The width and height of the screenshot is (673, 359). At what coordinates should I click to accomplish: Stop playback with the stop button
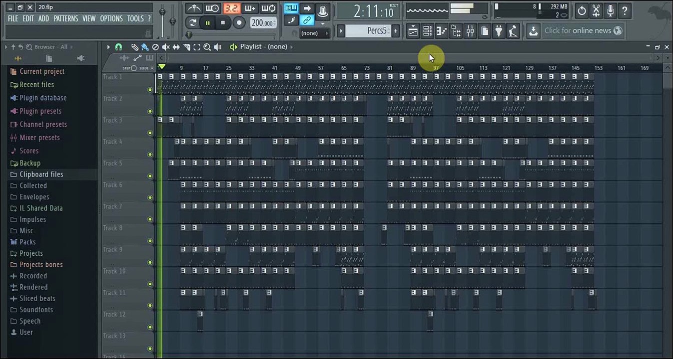click(x=223, y=23)
